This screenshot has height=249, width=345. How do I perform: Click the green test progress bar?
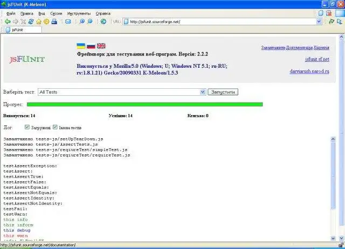(x=145, y=104)
